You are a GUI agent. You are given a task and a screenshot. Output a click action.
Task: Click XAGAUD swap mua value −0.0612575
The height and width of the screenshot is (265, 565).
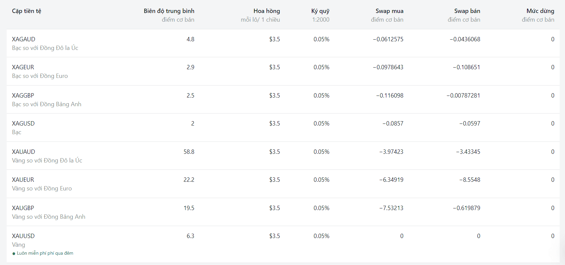click(388, 39)
